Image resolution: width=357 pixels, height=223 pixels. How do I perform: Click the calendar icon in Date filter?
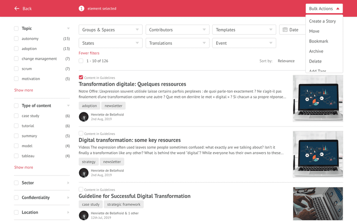[x=285, y=30]
